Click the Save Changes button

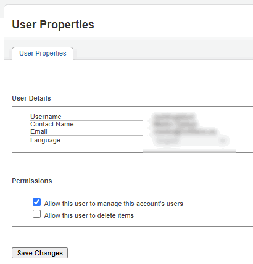[x=39, y=253]
